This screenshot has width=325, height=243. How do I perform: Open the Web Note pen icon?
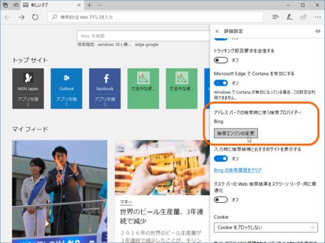coord(289,17)
